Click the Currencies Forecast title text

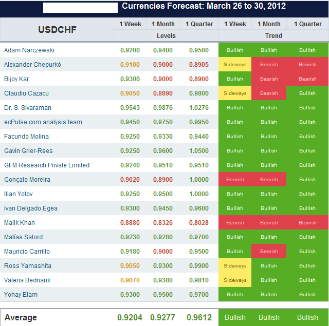[204, 6]
